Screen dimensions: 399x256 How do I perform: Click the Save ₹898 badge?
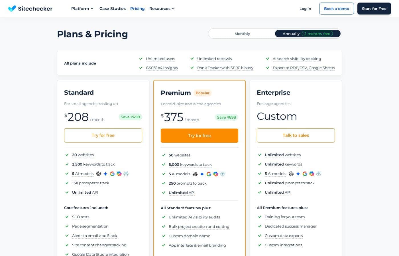click(x=227, y=117)
